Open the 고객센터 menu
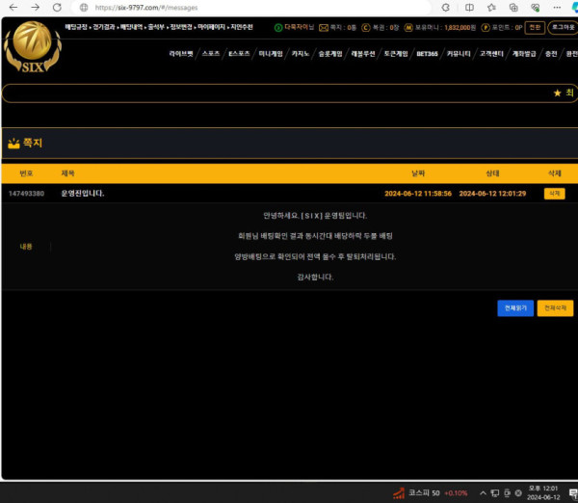578x503 pixels. point(491,54)
